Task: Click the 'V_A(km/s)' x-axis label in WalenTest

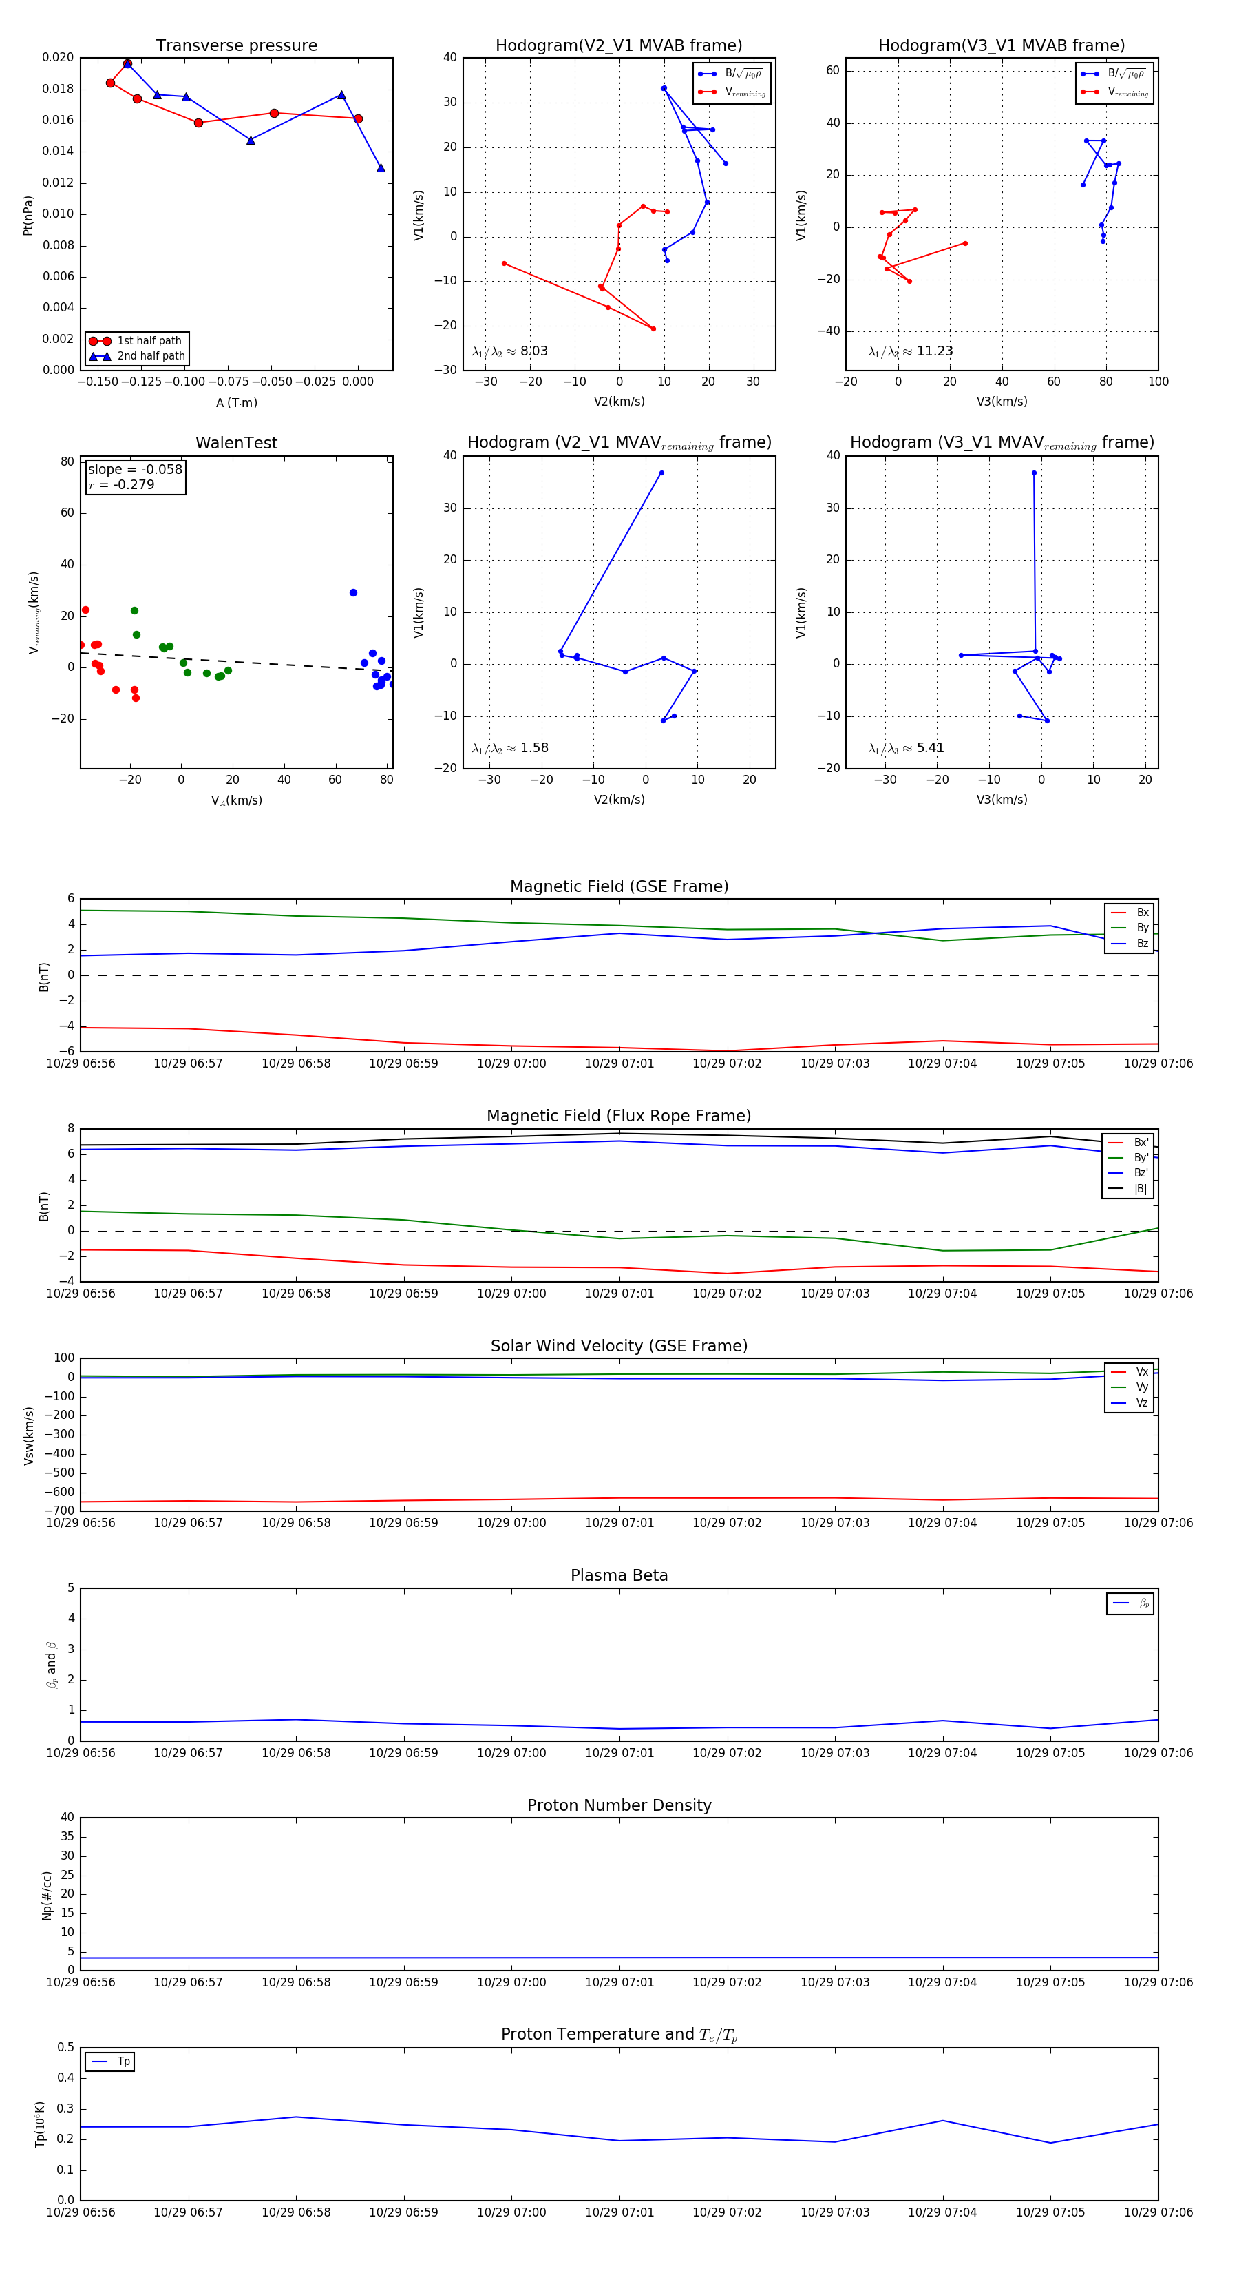Action: pos(236,800)
